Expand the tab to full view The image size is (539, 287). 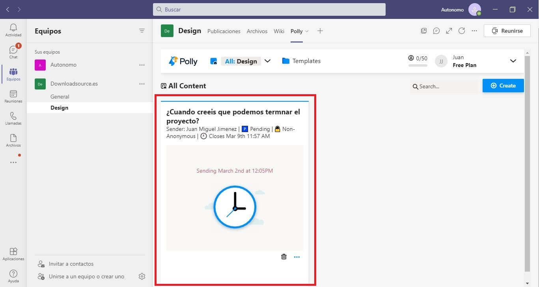(x=449, y=31)
